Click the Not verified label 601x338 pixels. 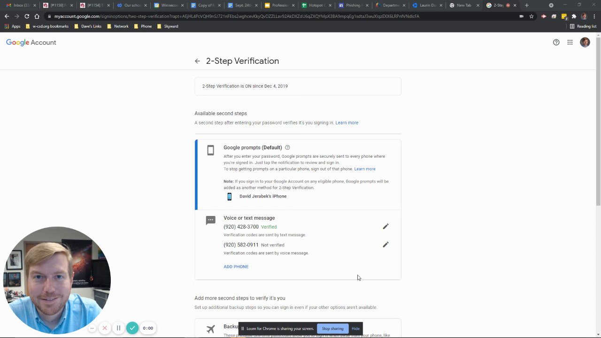click(x=272, y=245)
